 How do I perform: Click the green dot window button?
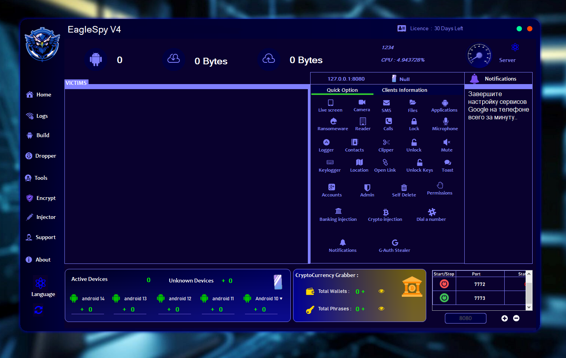pyautogui.click(x=519, y=29)
